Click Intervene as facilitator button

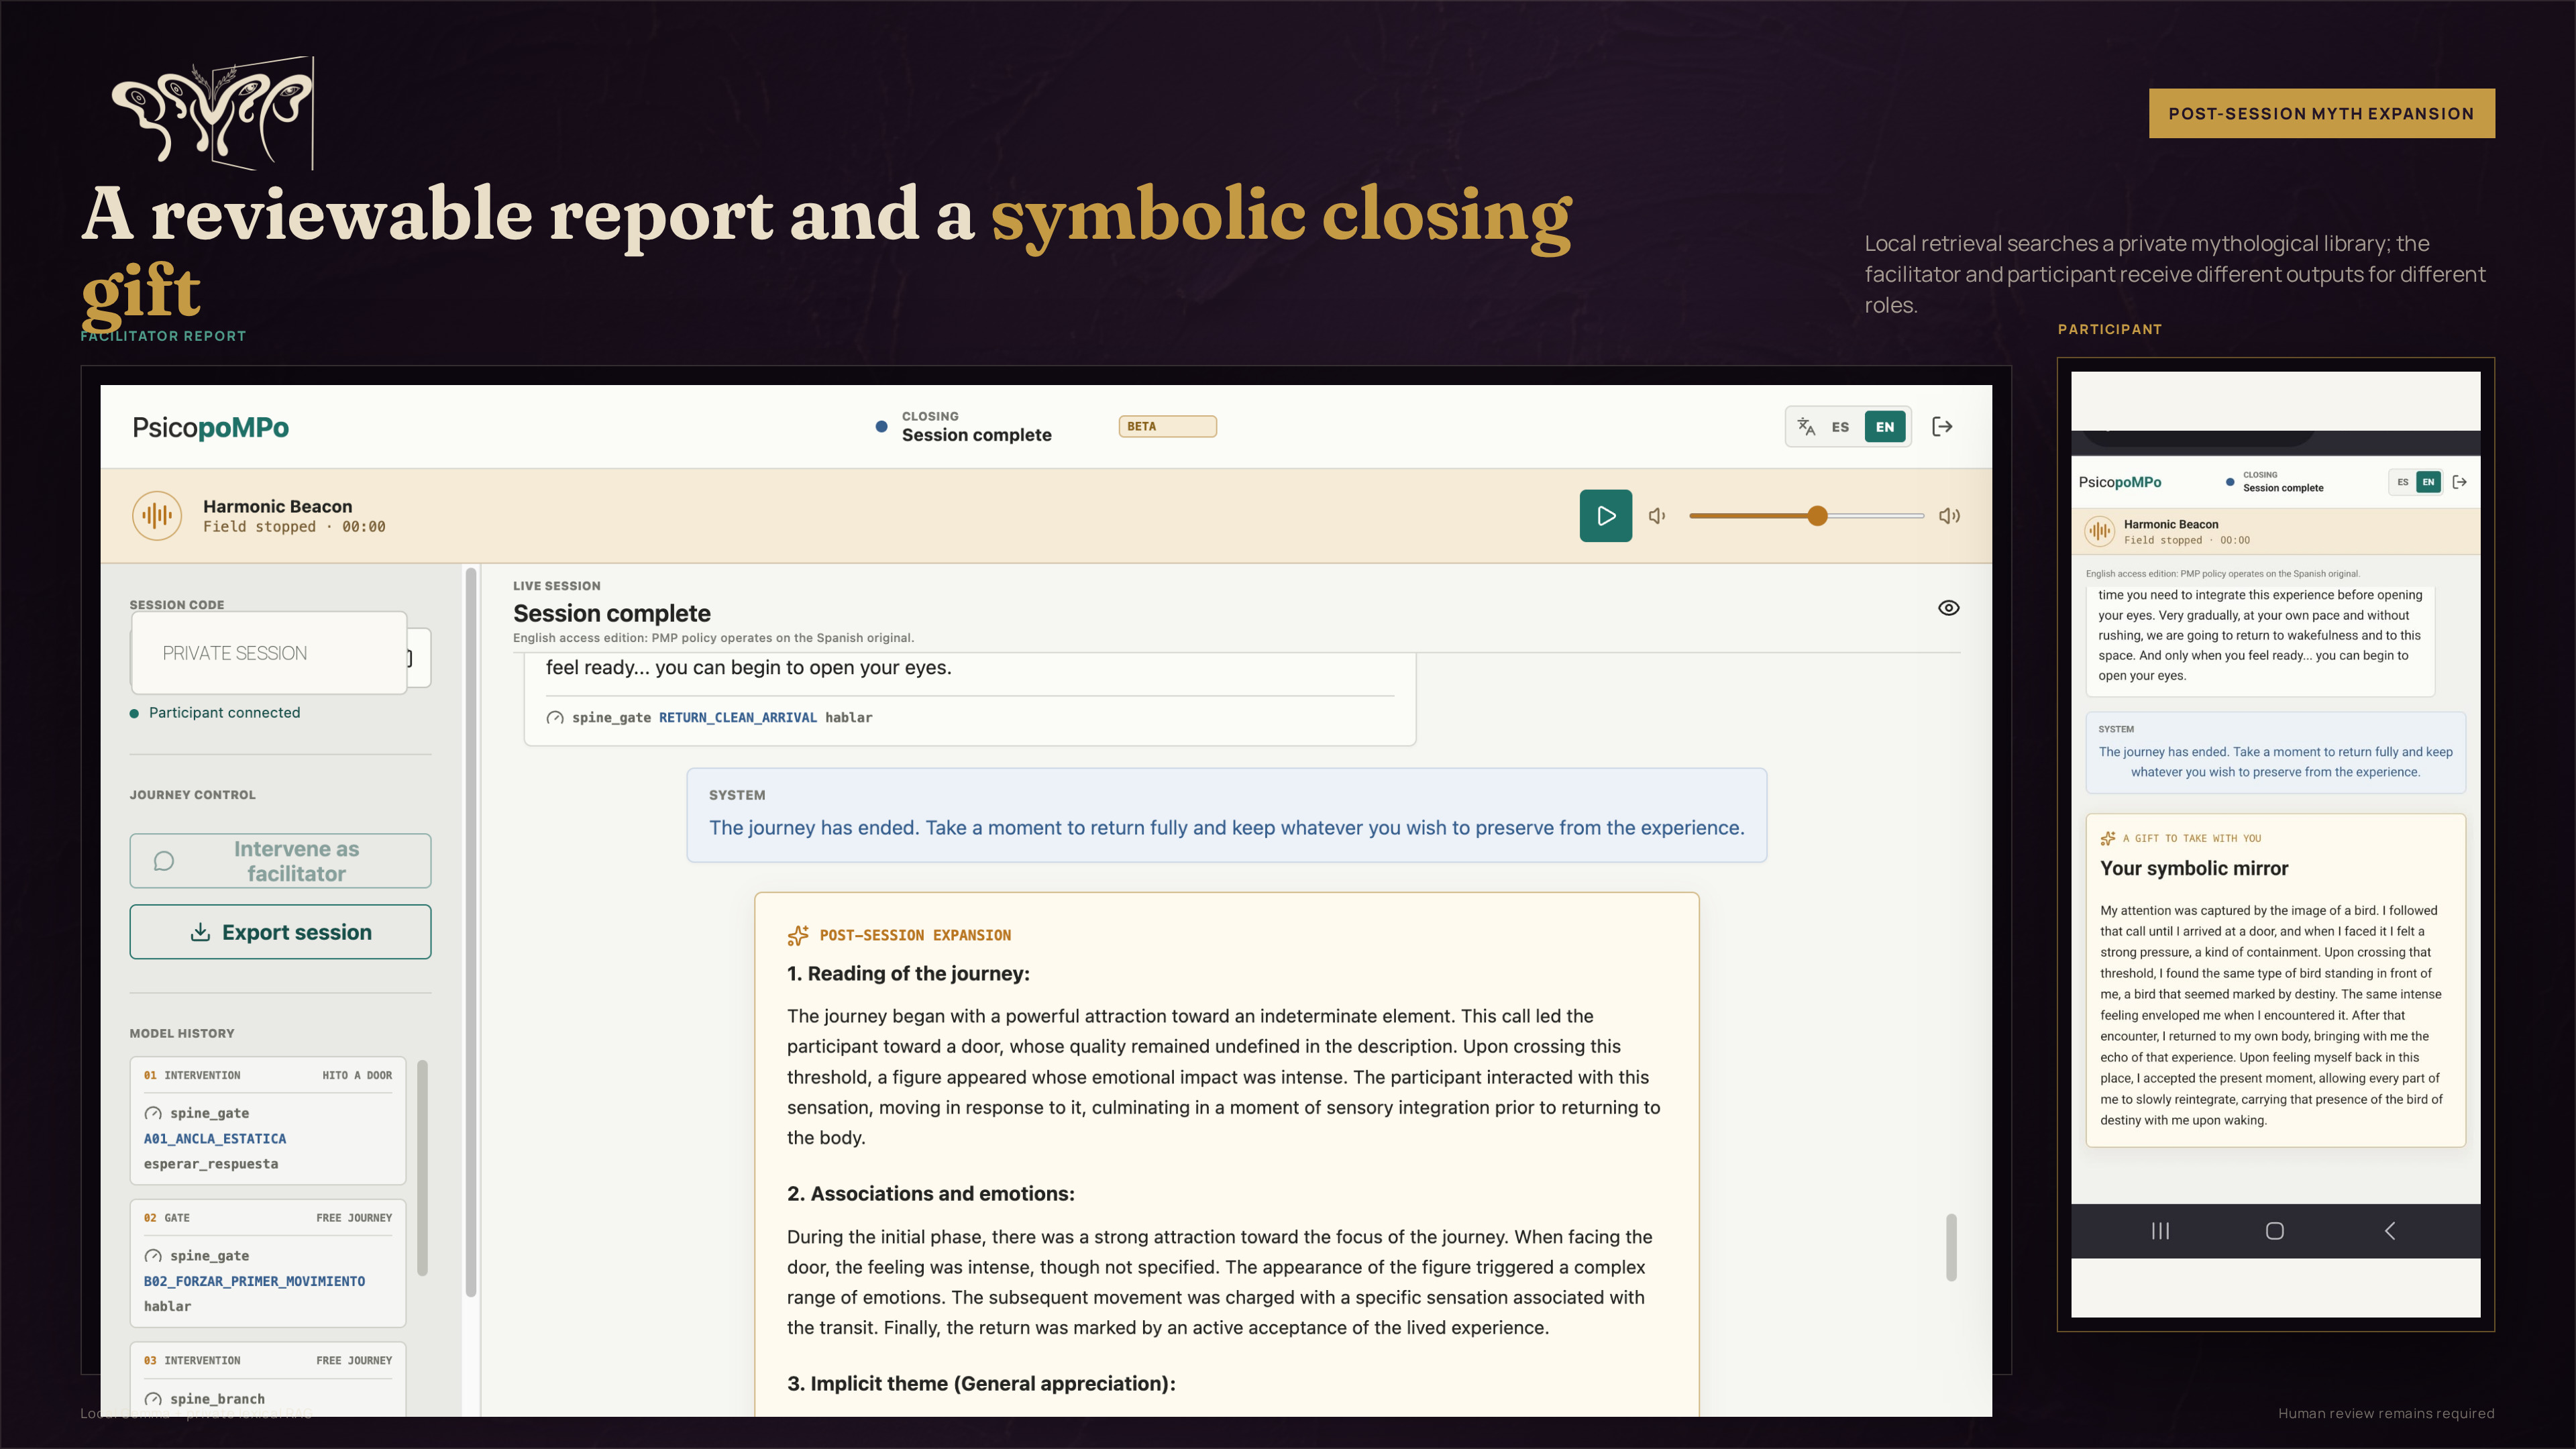coord(280,861)
